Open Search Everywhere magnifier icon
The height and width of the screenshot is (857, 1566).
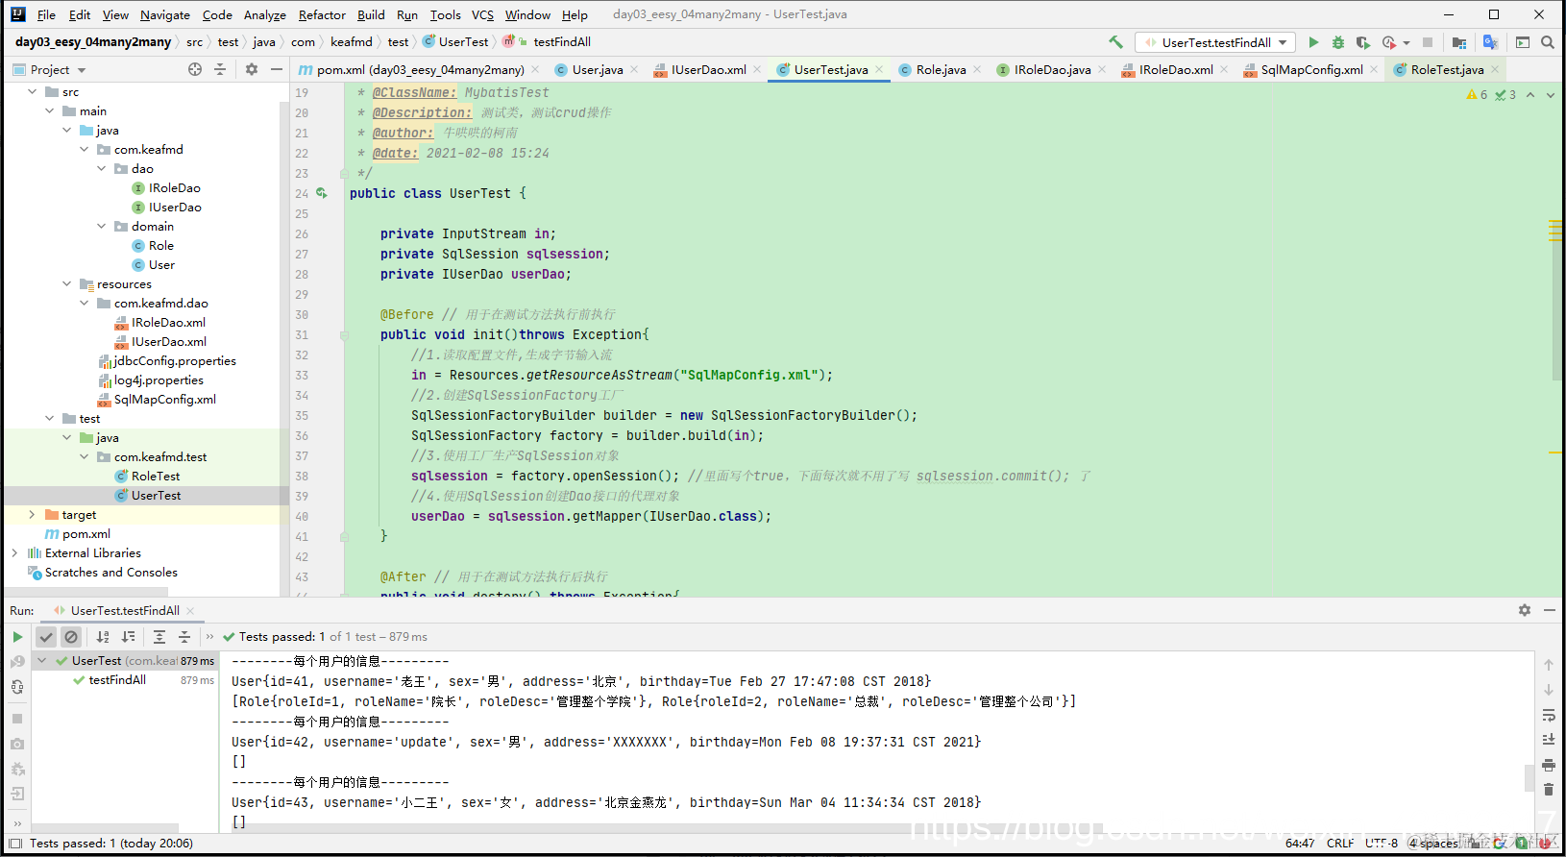tap(1548, 42)
